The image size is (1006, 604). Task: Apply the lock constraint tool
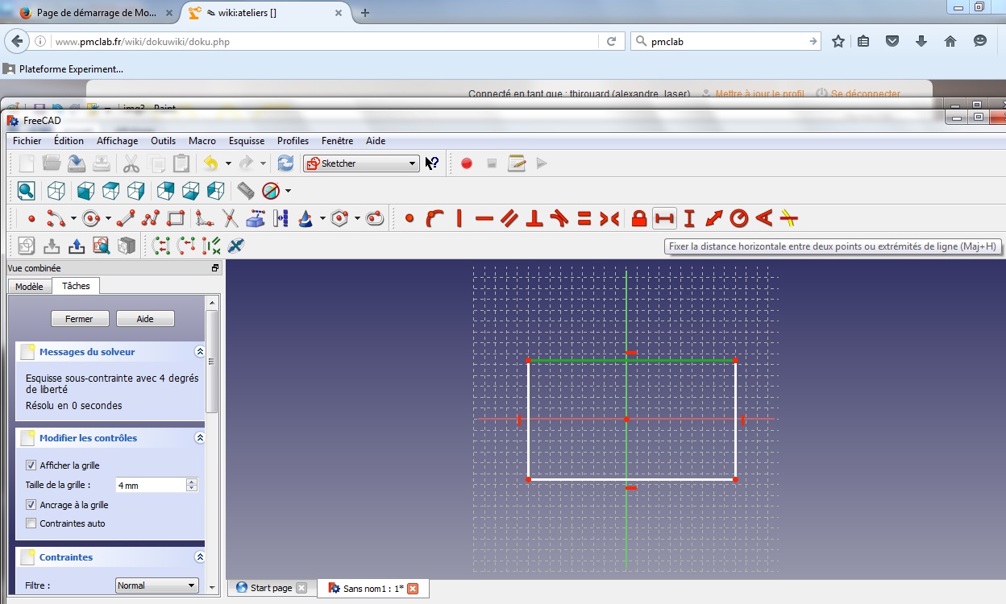tap(639, 218)
